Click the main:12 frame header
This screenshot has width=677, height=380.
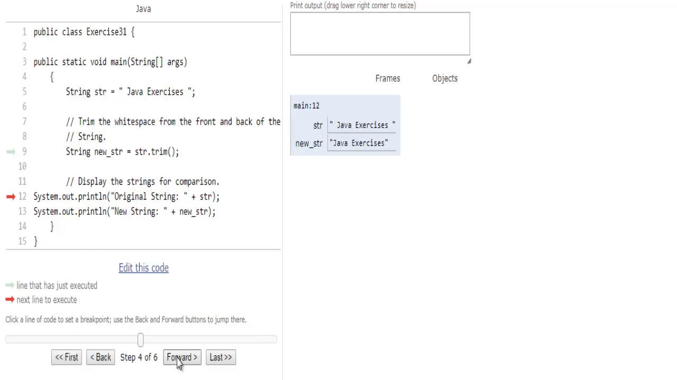pyautogui.click(x=307, y=106)
